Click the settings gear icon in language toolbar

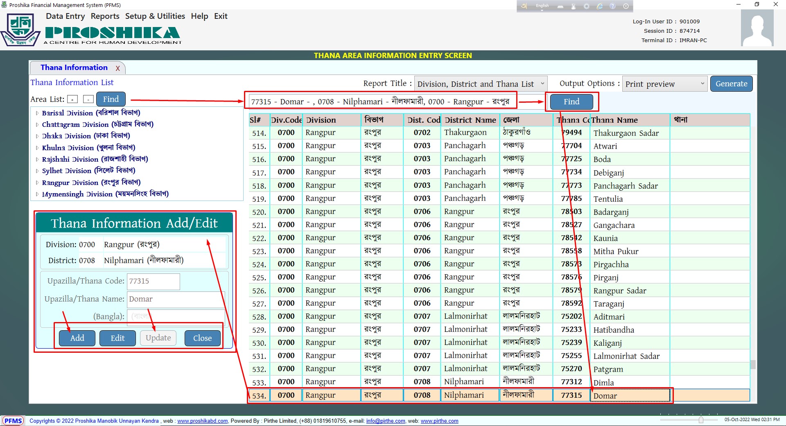587,6
